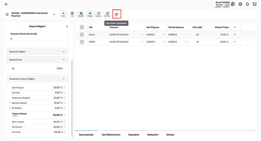Open the DİKİM row Sarf Deposu dropdown
The image size is (261, 142).
pyautogui.click(x=156, y=42)
